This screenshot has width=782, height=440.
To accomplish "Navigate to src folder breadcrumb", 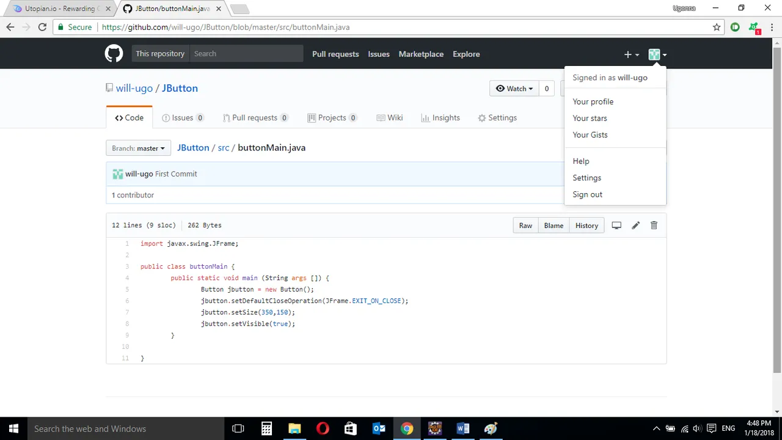I will point(224,148).
